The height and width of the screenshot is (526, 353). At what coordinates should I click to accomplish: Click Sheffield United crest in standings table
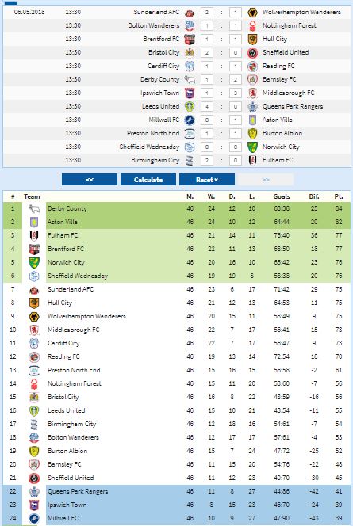click(34, 478)
